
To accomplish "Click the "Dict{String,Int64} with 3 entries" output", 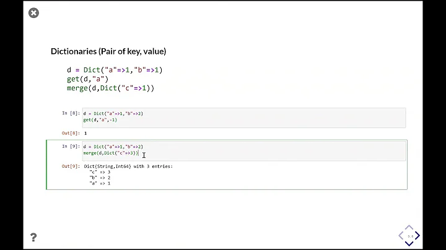I will (128, 166).
